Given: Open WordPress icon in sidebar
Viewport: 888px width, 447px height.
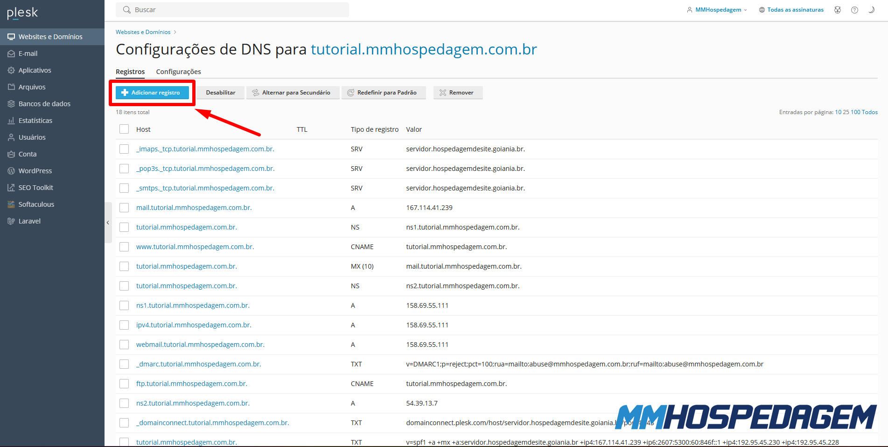Looking at the screenshot, I should tap(11, 171).
